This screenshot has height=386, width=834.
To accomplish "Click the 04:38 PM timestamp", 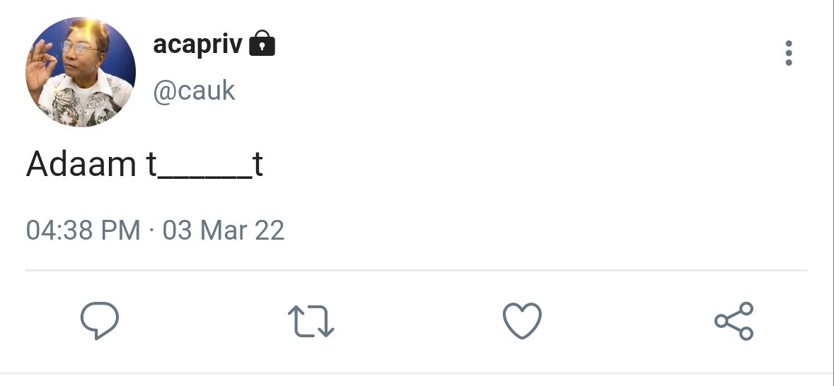I will tap(83, 230).
